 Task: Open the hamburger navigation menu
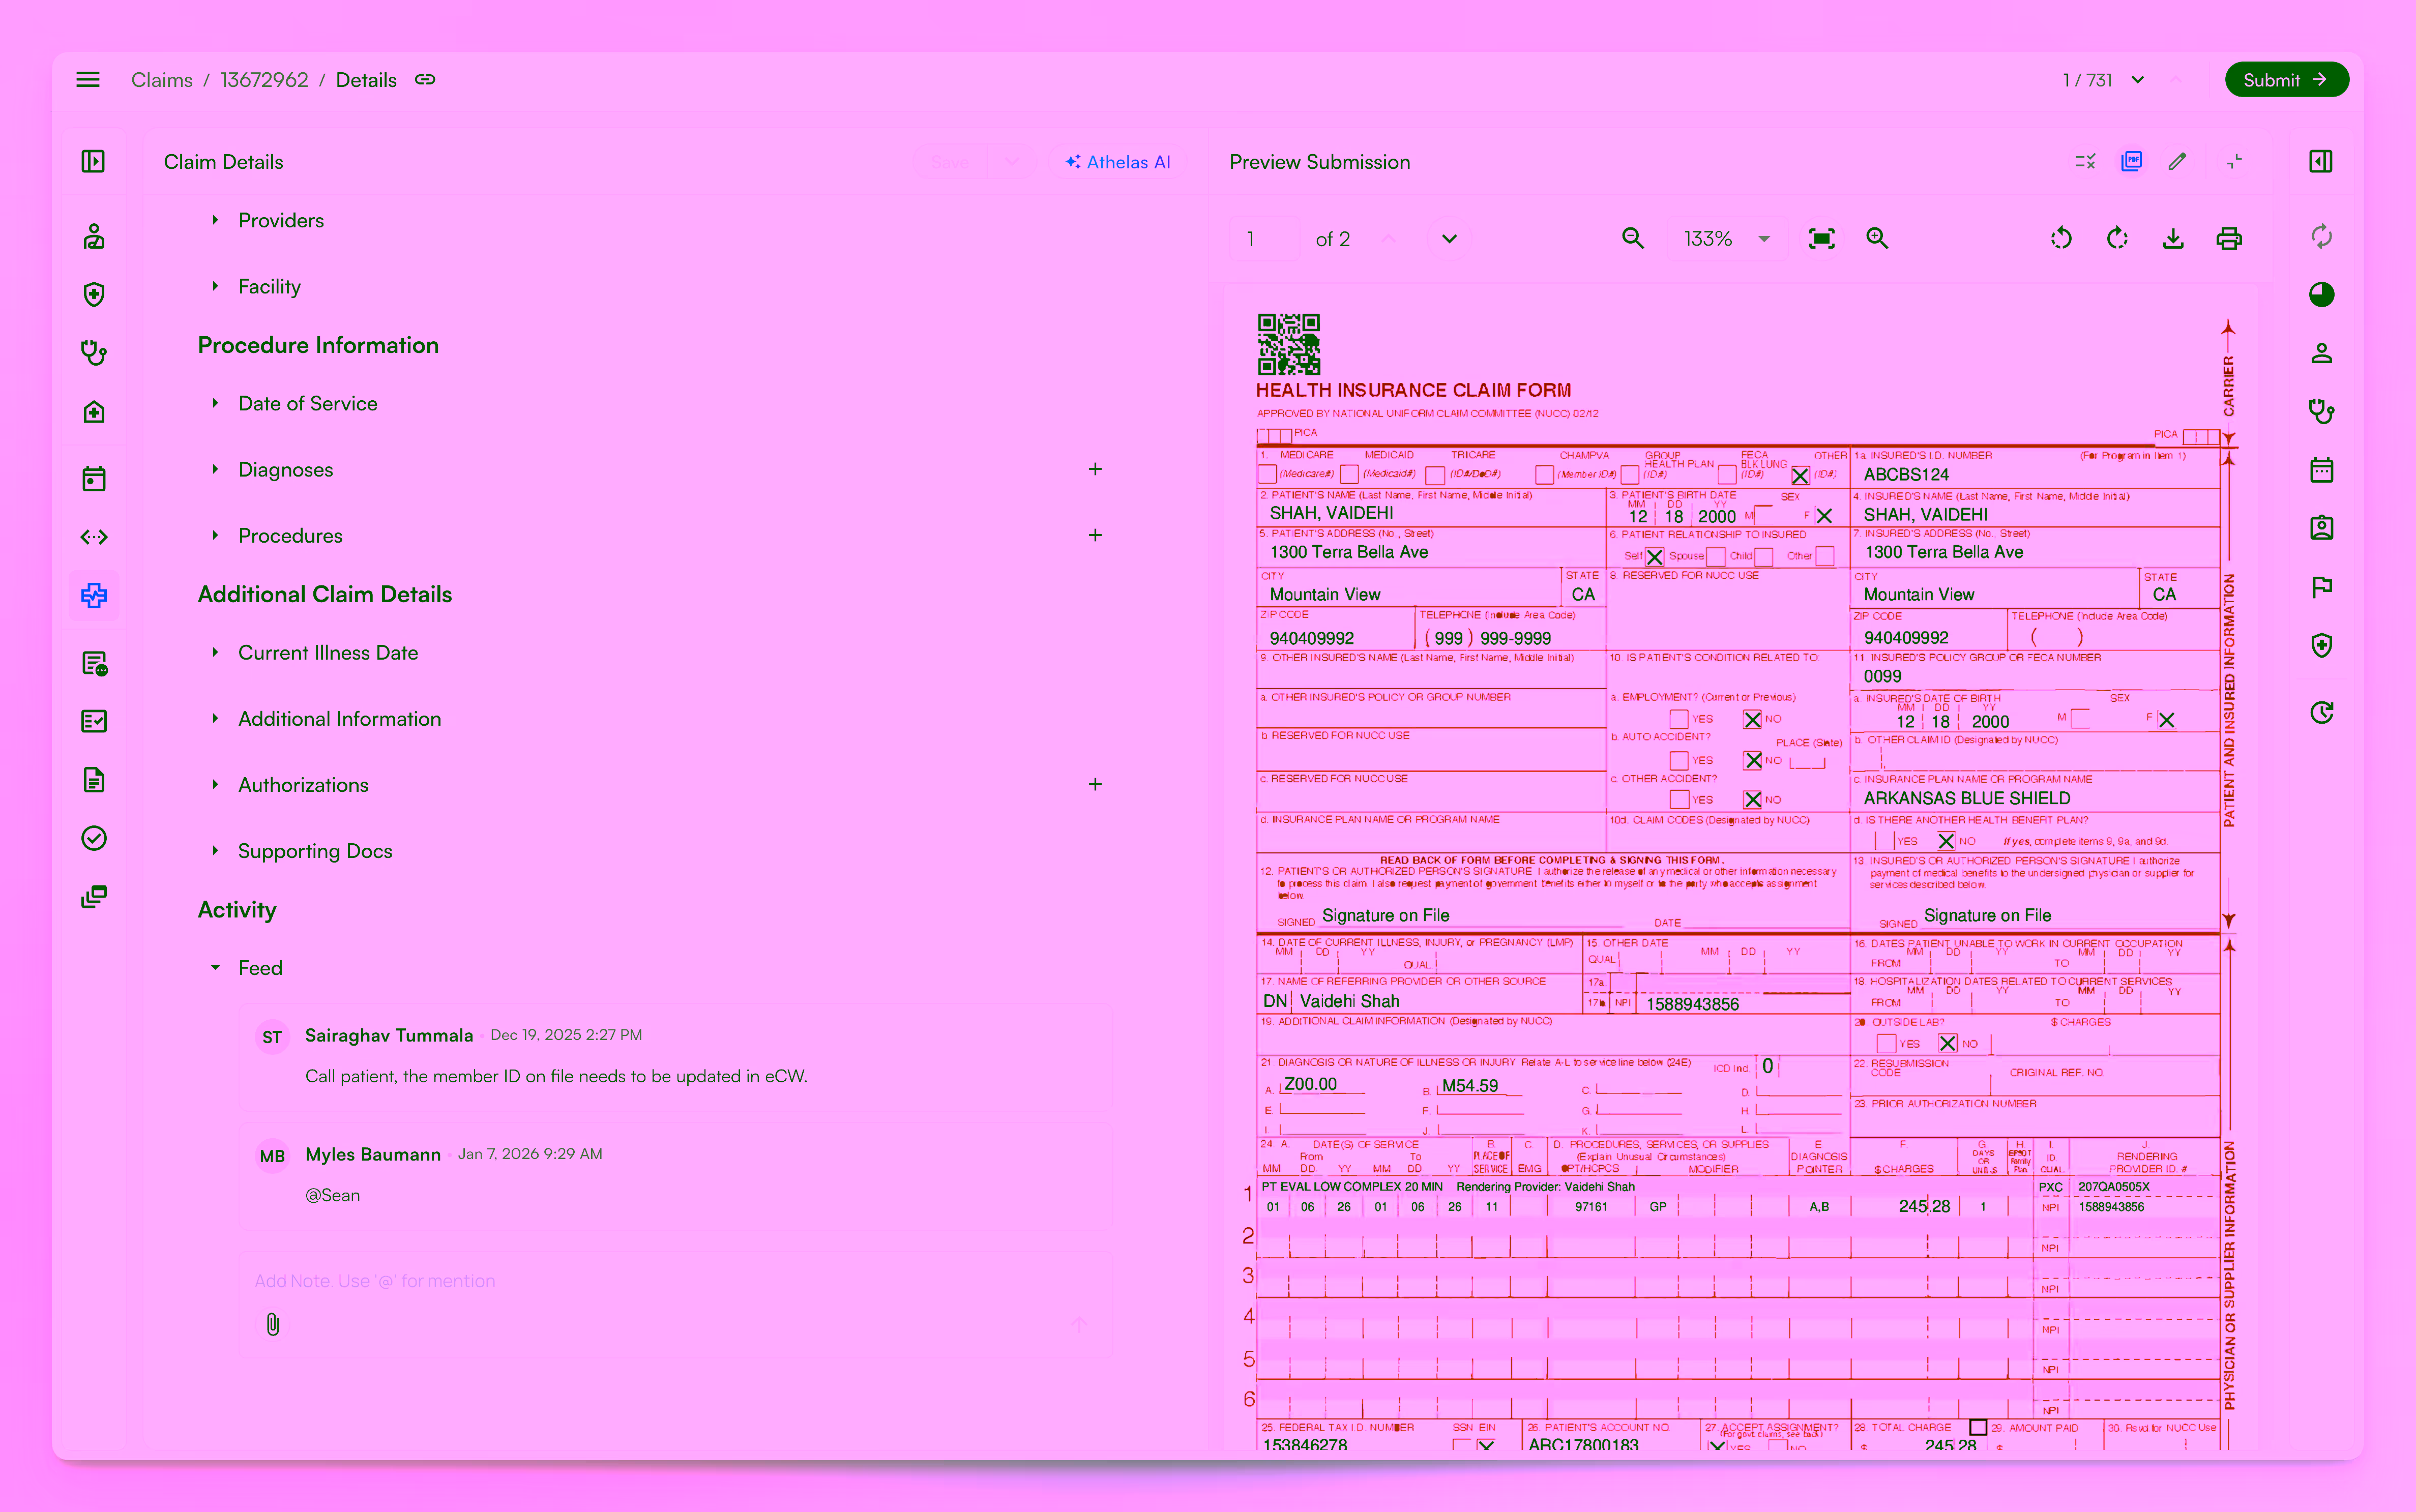pos(87,79)
